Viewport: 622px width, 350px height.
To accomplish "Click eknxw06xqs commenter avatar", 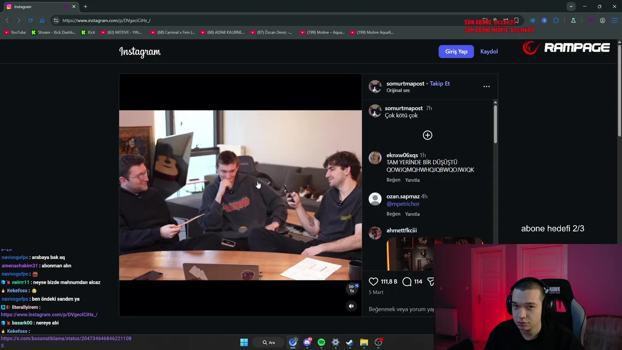I will tap(375, 158).
